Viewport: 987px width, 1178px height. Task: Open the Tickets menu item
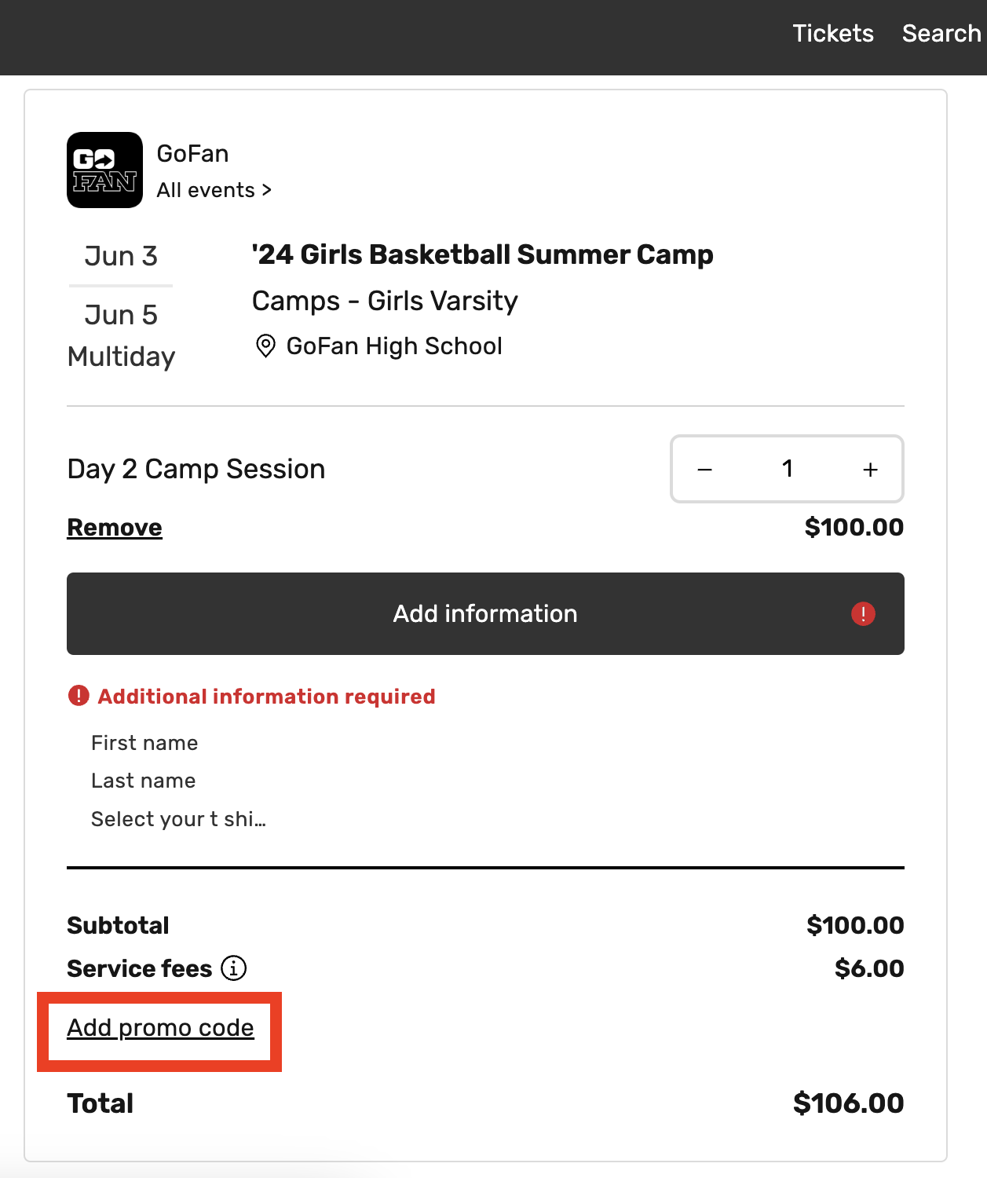(x=832, y=33)
